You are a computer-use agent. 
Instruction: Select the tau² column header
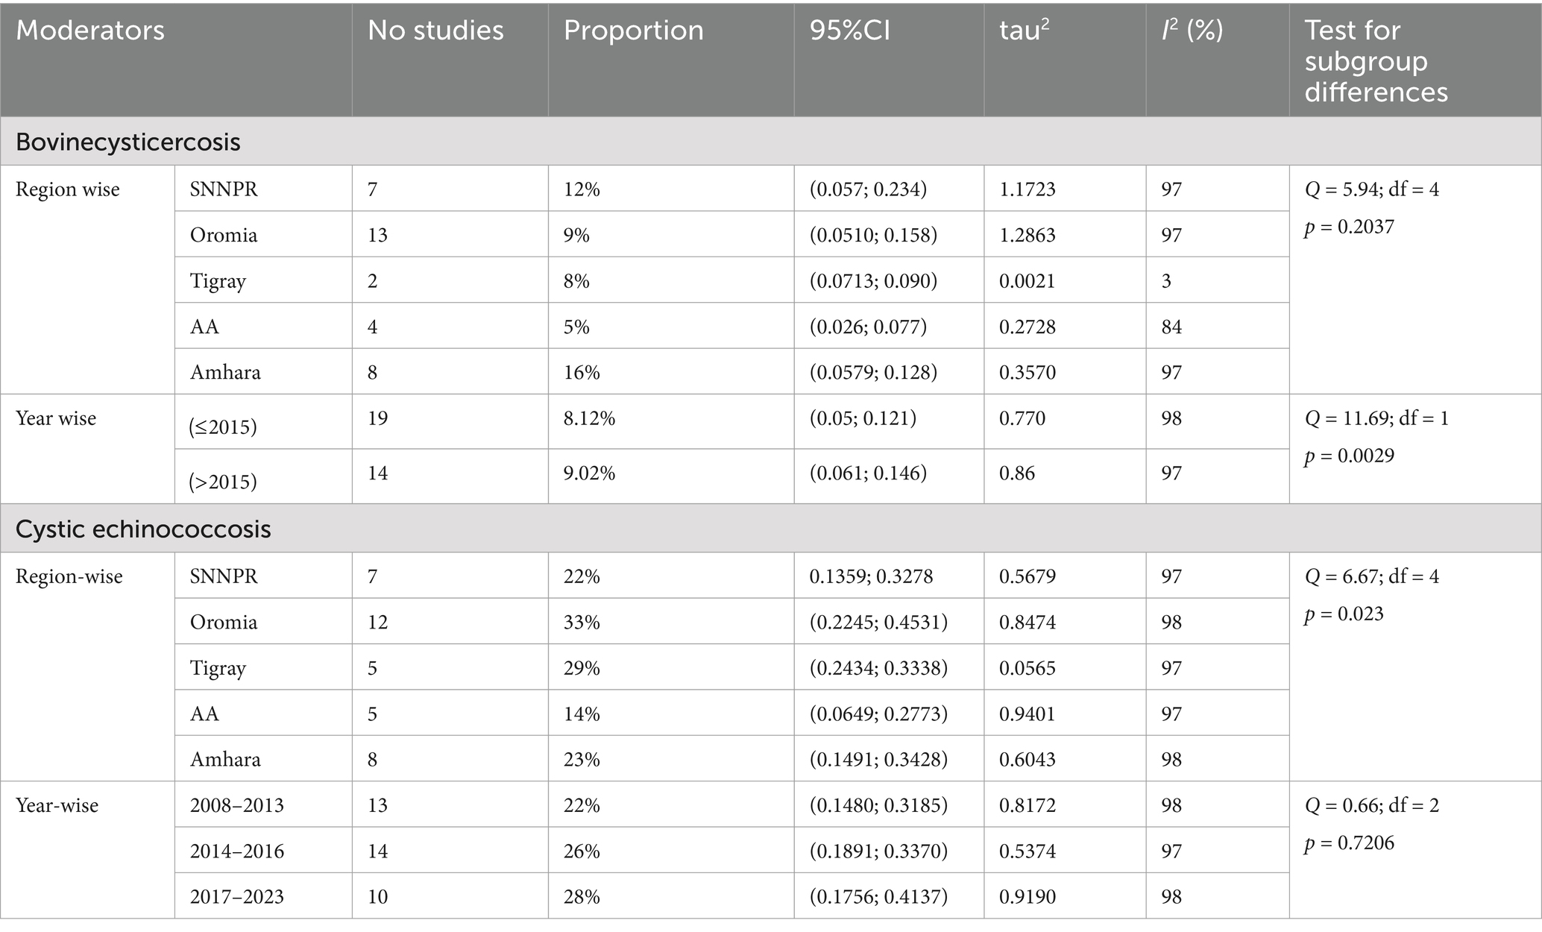tap(1024, 31)
